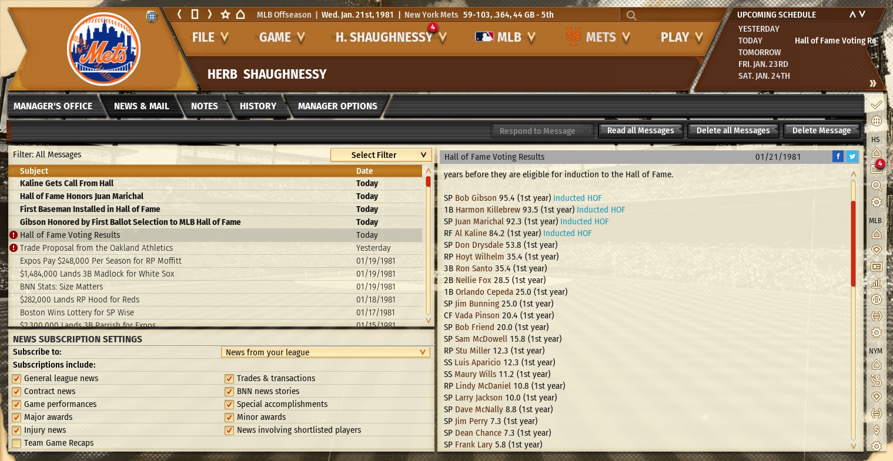
Task: Share message via Twitter icon
Action: 852,156
